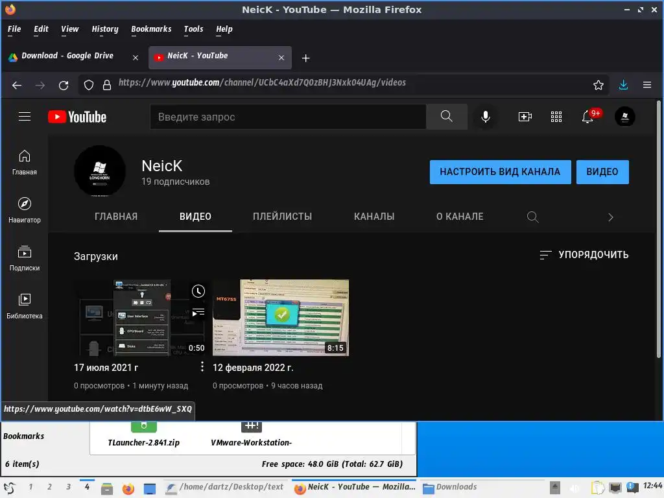Open the Tools menu
Image resolution: width=664 pixels, height=498 pixels.
[x=193, y=29]
